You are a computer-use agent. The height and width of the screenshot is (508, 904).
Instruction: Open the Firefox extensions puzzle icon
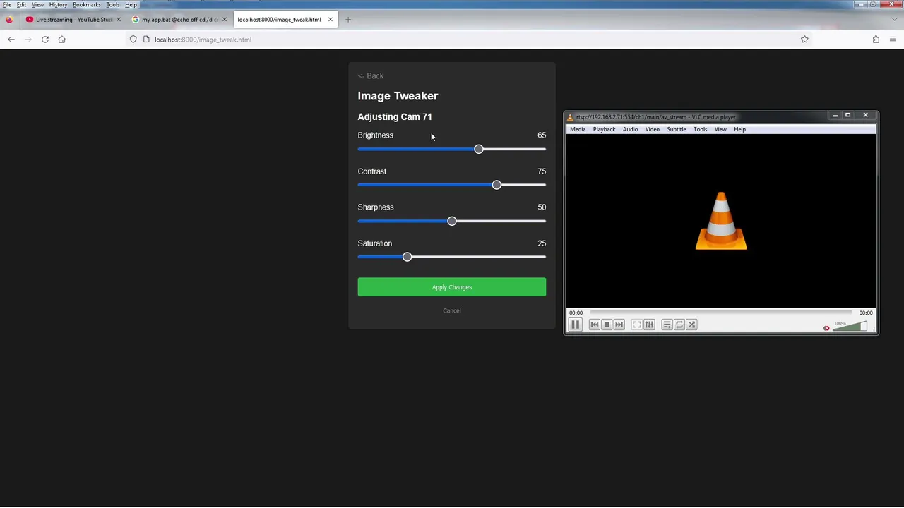(876, 40)
